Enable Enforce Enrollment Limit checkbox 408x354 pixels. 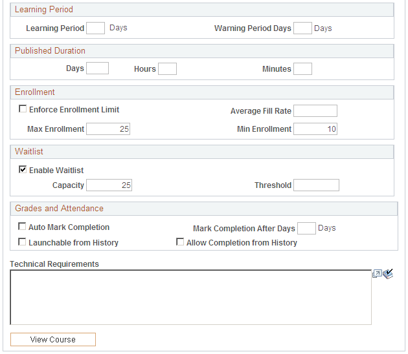click(x=23, y=109)
